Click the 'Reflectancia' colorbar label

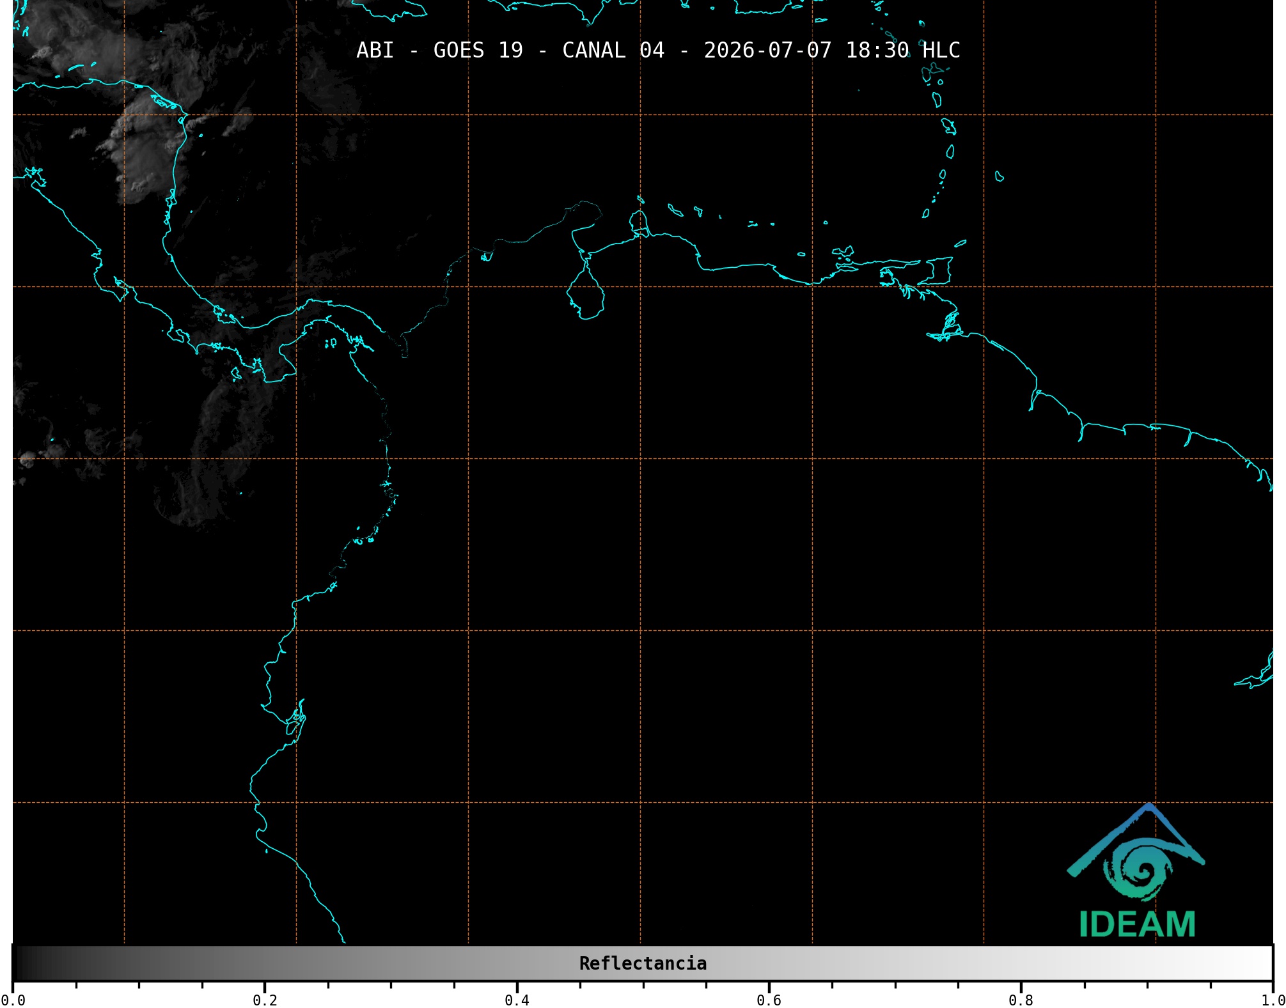click(x=643, y=963)
